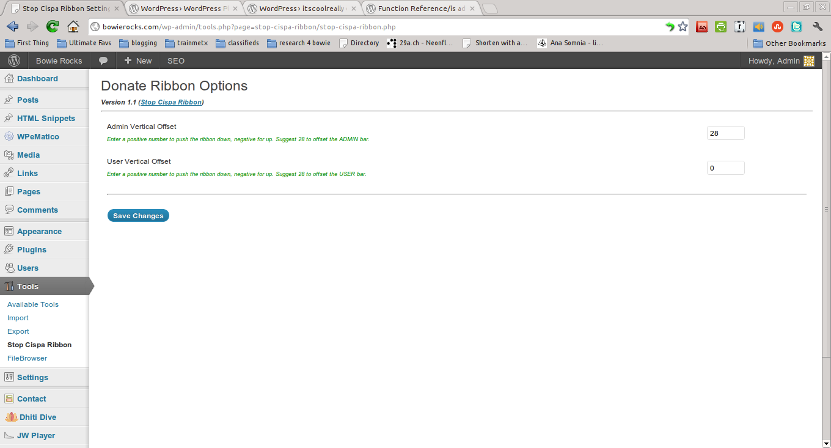Click the printer extension icon
831x448 pixels.
pos(721,27)
